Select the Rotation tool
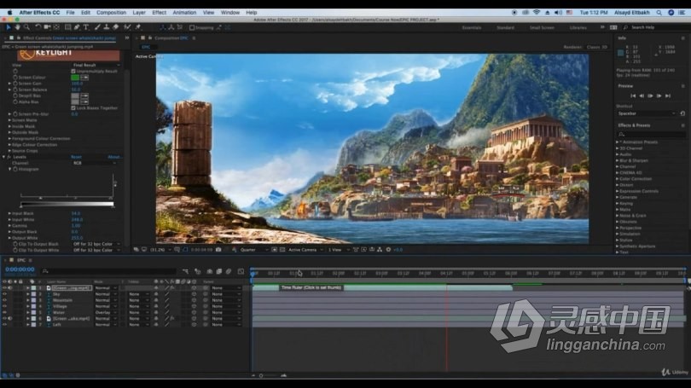This screenshot has width=691, height=388. [x=38, y=27]
